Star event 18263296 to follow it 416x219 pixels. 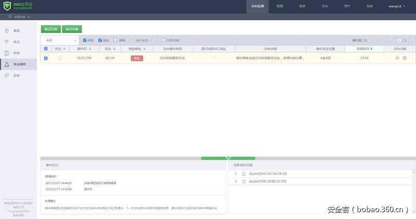60,58
